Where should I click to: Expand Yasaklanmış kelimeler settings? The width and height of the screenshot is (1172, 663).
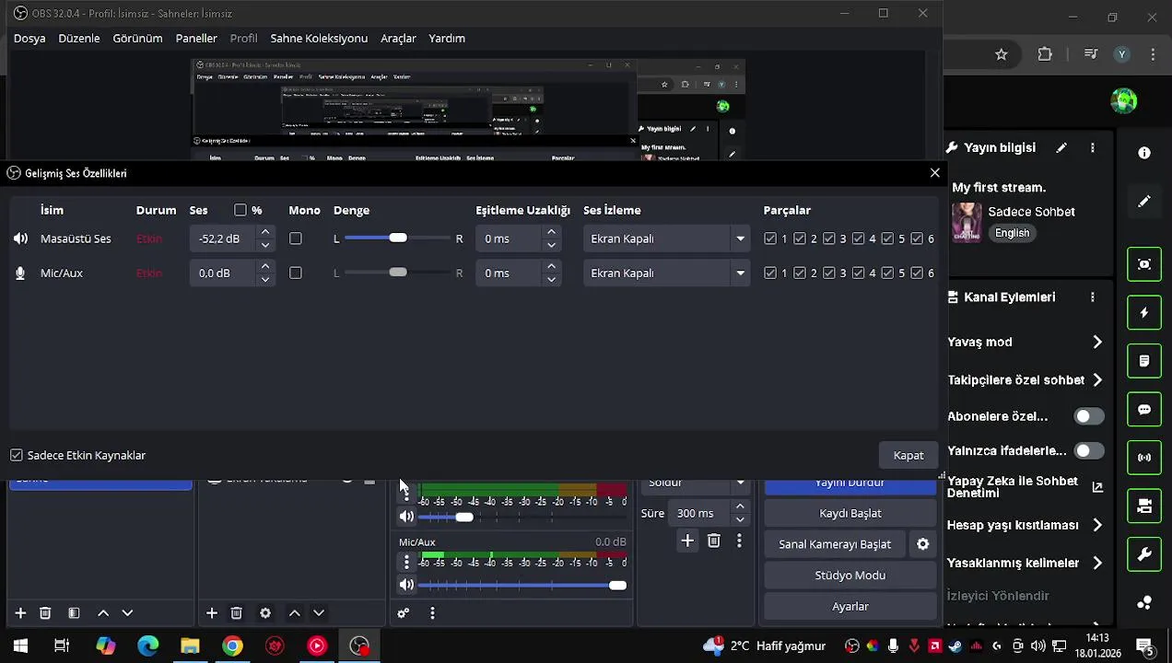pos(1097,563)
